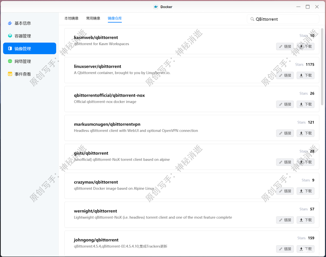Click the qbittorrentofficial/qbittorrent-nox title
This screenshot has width=326, height=257.
click(109, 95)
